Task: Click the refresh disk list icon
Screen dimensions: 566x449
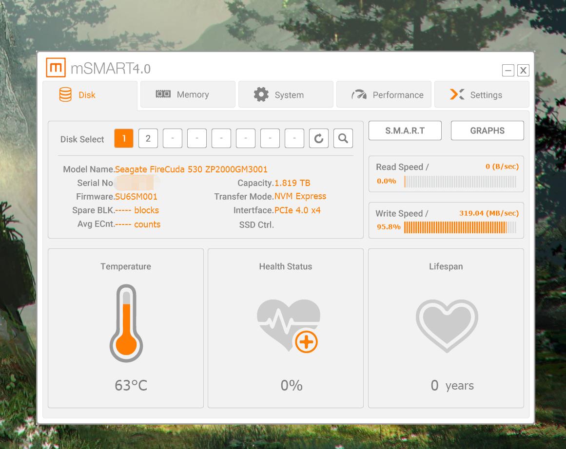Action: coord(319,138)
